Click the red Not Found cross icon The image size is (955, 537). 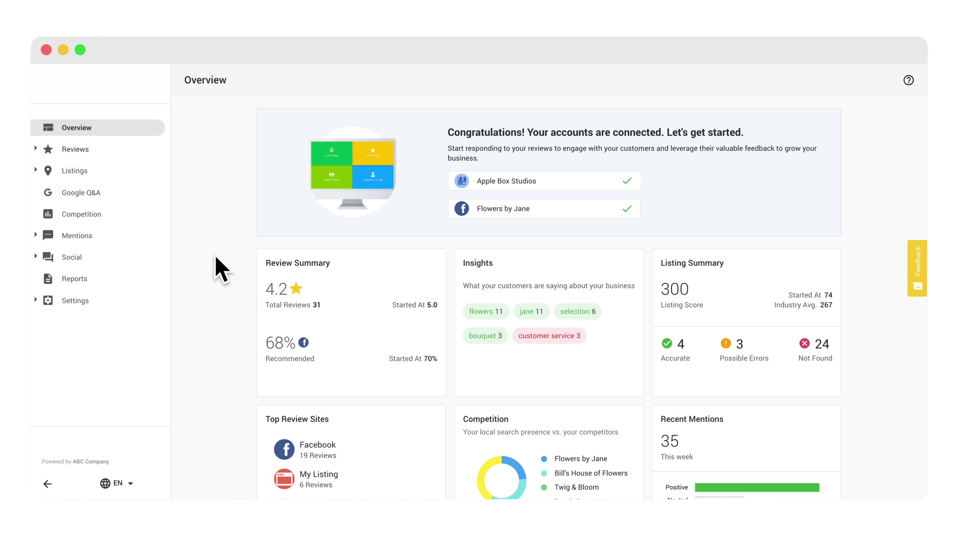pos(804,343)
